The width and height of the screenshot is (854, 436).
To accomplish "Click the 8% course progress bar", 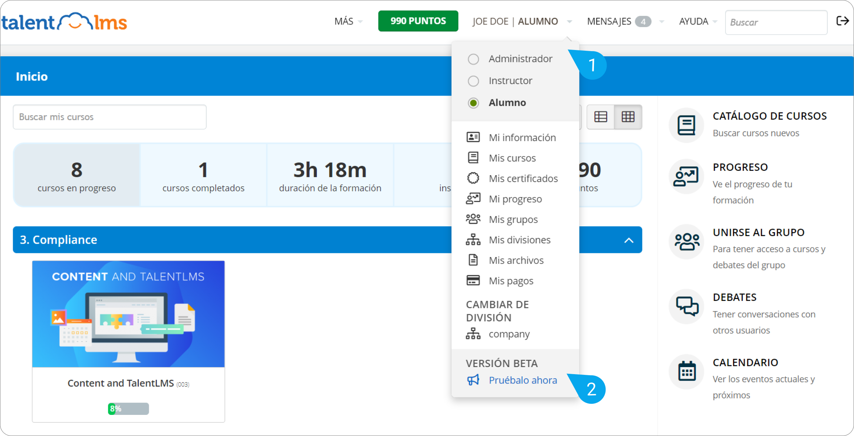I will click(128, 409).
